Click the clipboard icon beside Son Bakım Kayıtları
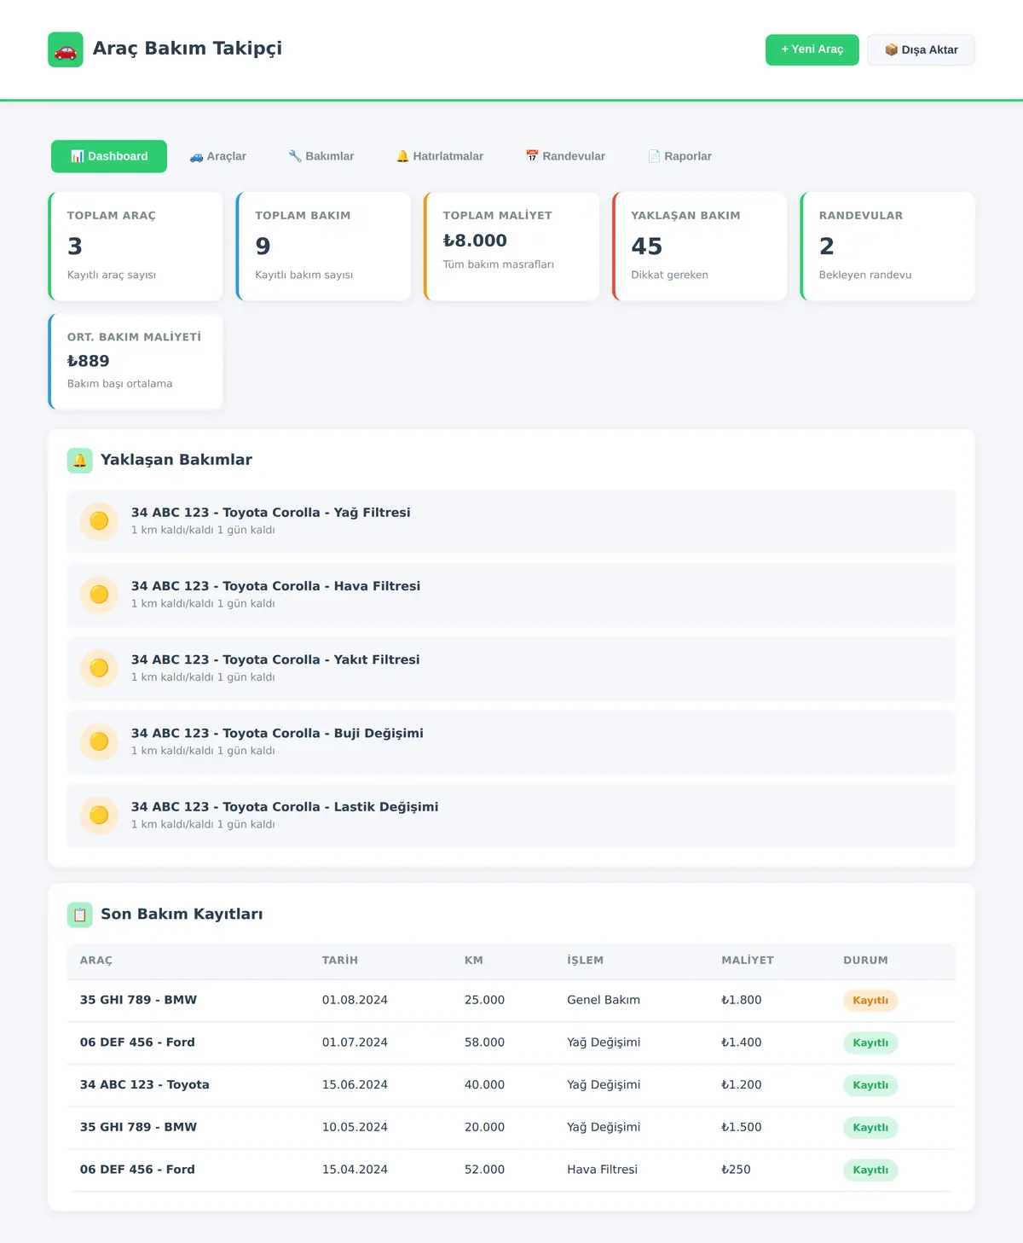The width and height of the screenshot is (1023, 1243). [80, 915]
